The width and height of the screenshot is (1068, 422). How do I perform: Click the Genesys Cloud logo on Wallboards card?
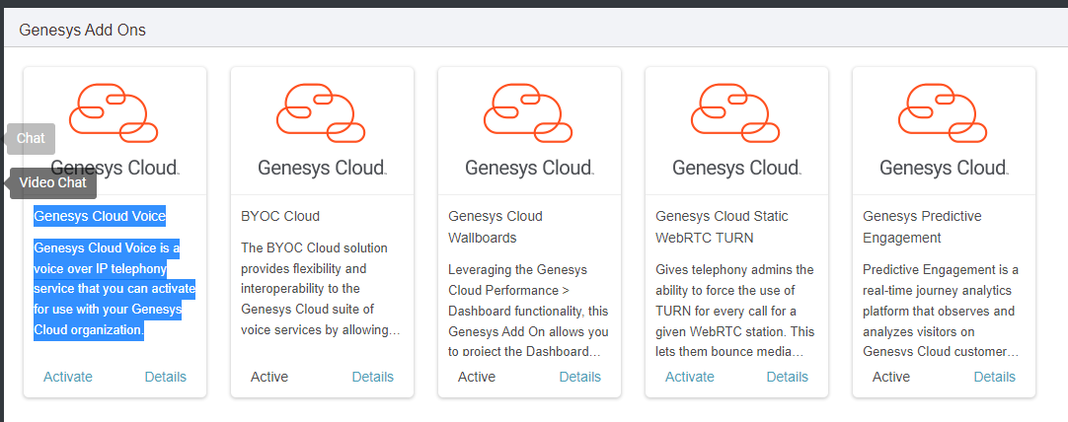(529, 130)
